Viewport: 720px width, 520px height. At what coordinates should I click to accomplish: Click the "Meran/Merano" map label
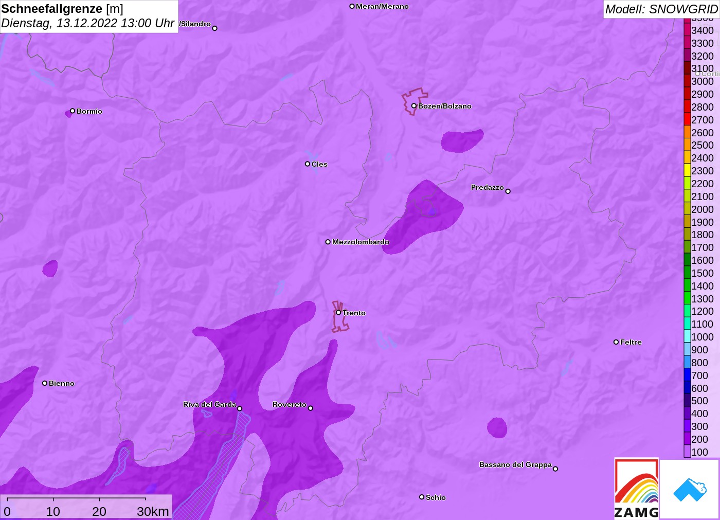pos(382,6)
